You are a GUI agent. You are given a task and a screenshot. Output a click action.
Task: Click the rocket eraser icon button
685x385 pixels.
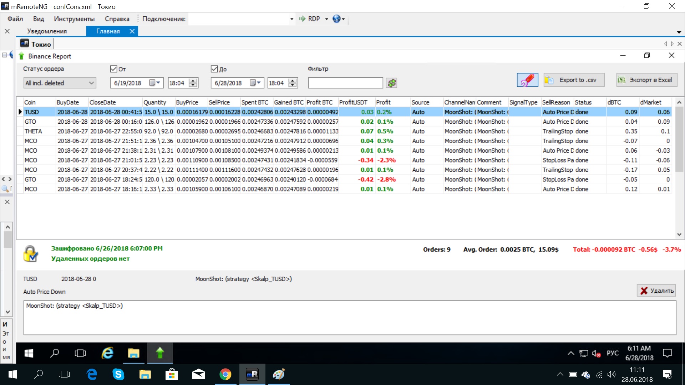tap(527, 80)
